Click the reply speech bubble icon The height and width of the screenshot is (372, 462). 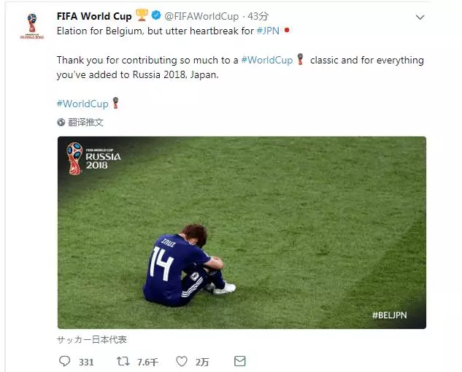tap(64, 361)
